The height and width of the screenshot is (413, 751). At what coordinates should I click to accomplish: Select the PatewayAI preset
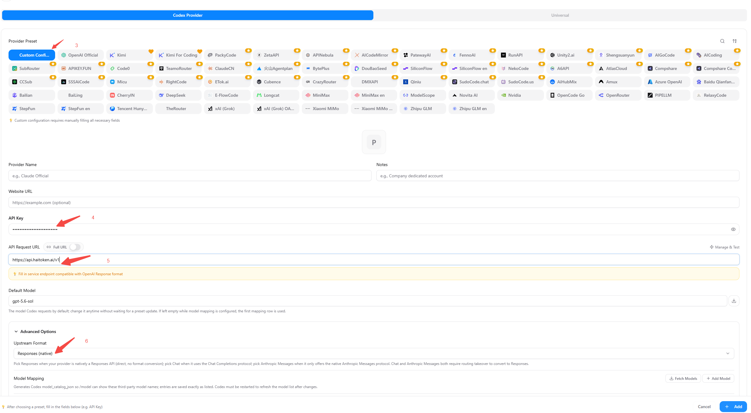(423, 55)
